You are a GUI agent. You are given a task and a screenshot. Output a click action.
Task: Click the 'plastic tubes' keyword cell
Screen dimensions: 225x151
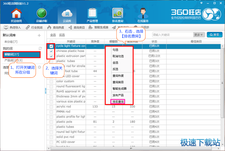pos(71,127)
